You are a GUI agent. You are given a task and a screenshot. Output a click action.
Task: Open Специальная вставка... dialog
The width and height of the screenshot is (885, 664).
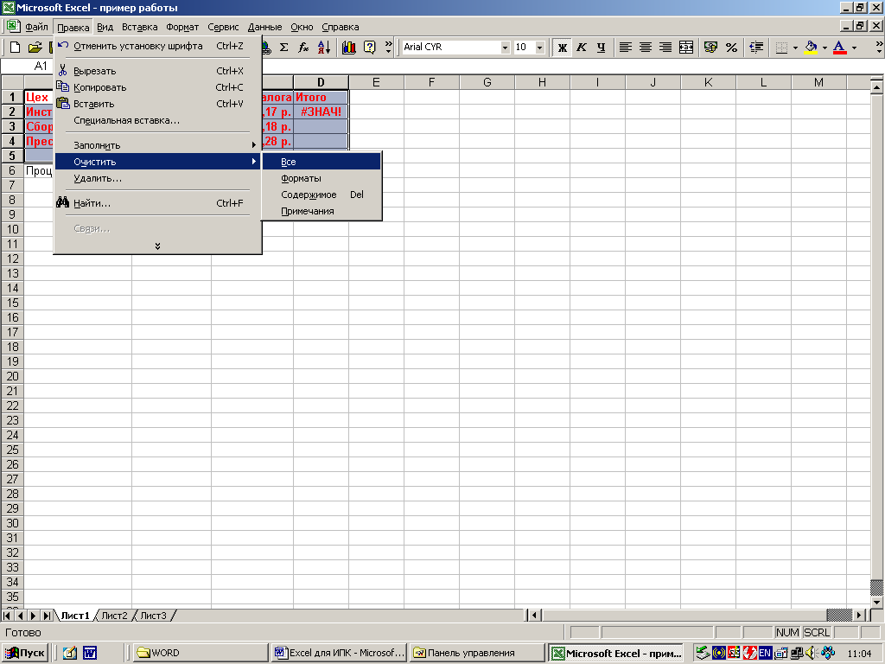click(157, 119)
